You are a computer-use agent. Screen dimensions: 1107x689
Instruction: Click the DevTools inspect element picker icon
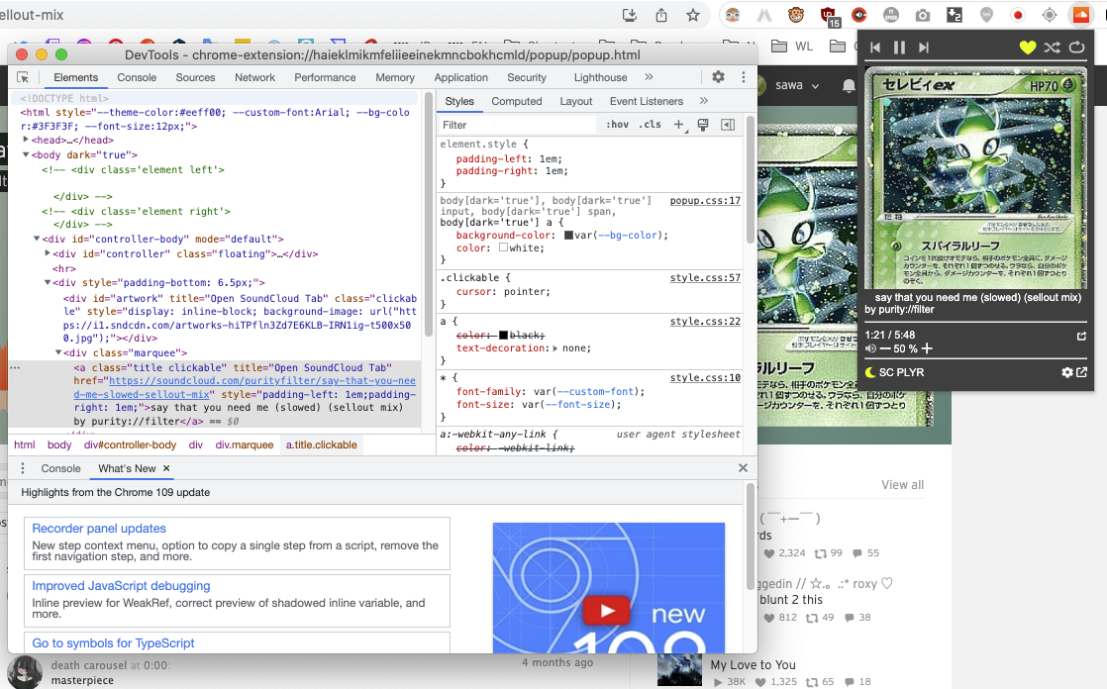point(24,77)
